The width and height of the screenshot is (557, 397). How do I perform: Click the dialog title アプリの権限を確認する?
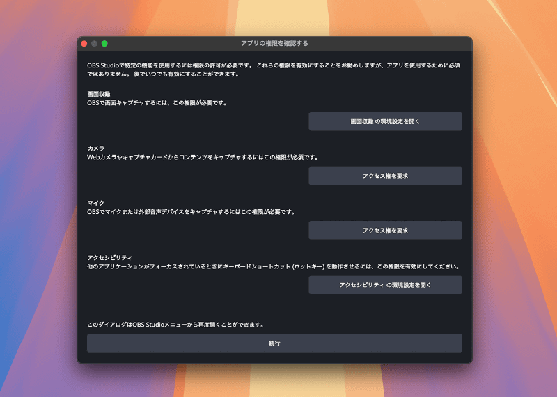274,43
